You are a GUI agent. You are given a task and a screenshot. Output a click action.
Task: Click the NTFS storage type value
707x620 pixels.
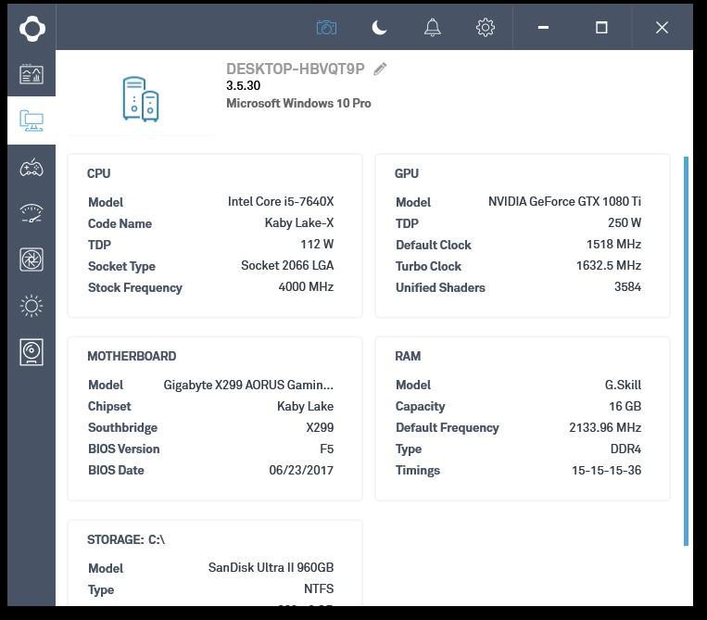[319, 588]
